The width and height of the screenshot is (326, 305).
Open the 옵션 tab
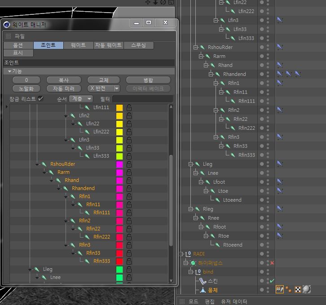point(18,45)
